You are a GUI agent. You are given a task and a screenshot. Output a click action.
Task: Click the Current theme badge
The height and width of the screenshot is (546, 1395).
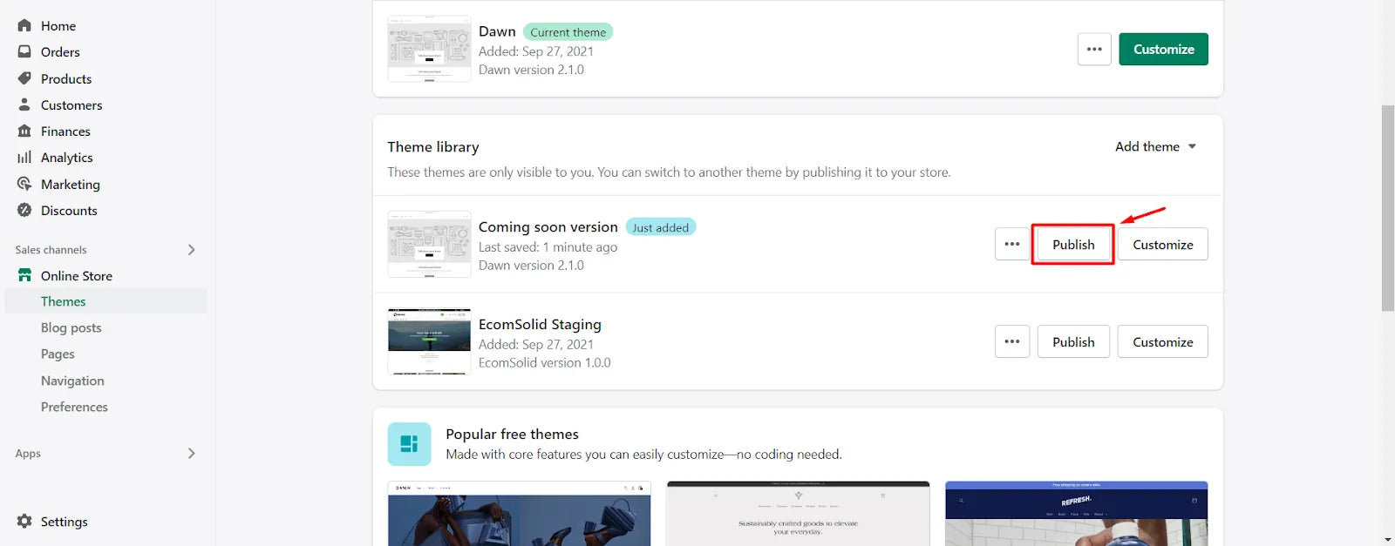coord(568,32)
